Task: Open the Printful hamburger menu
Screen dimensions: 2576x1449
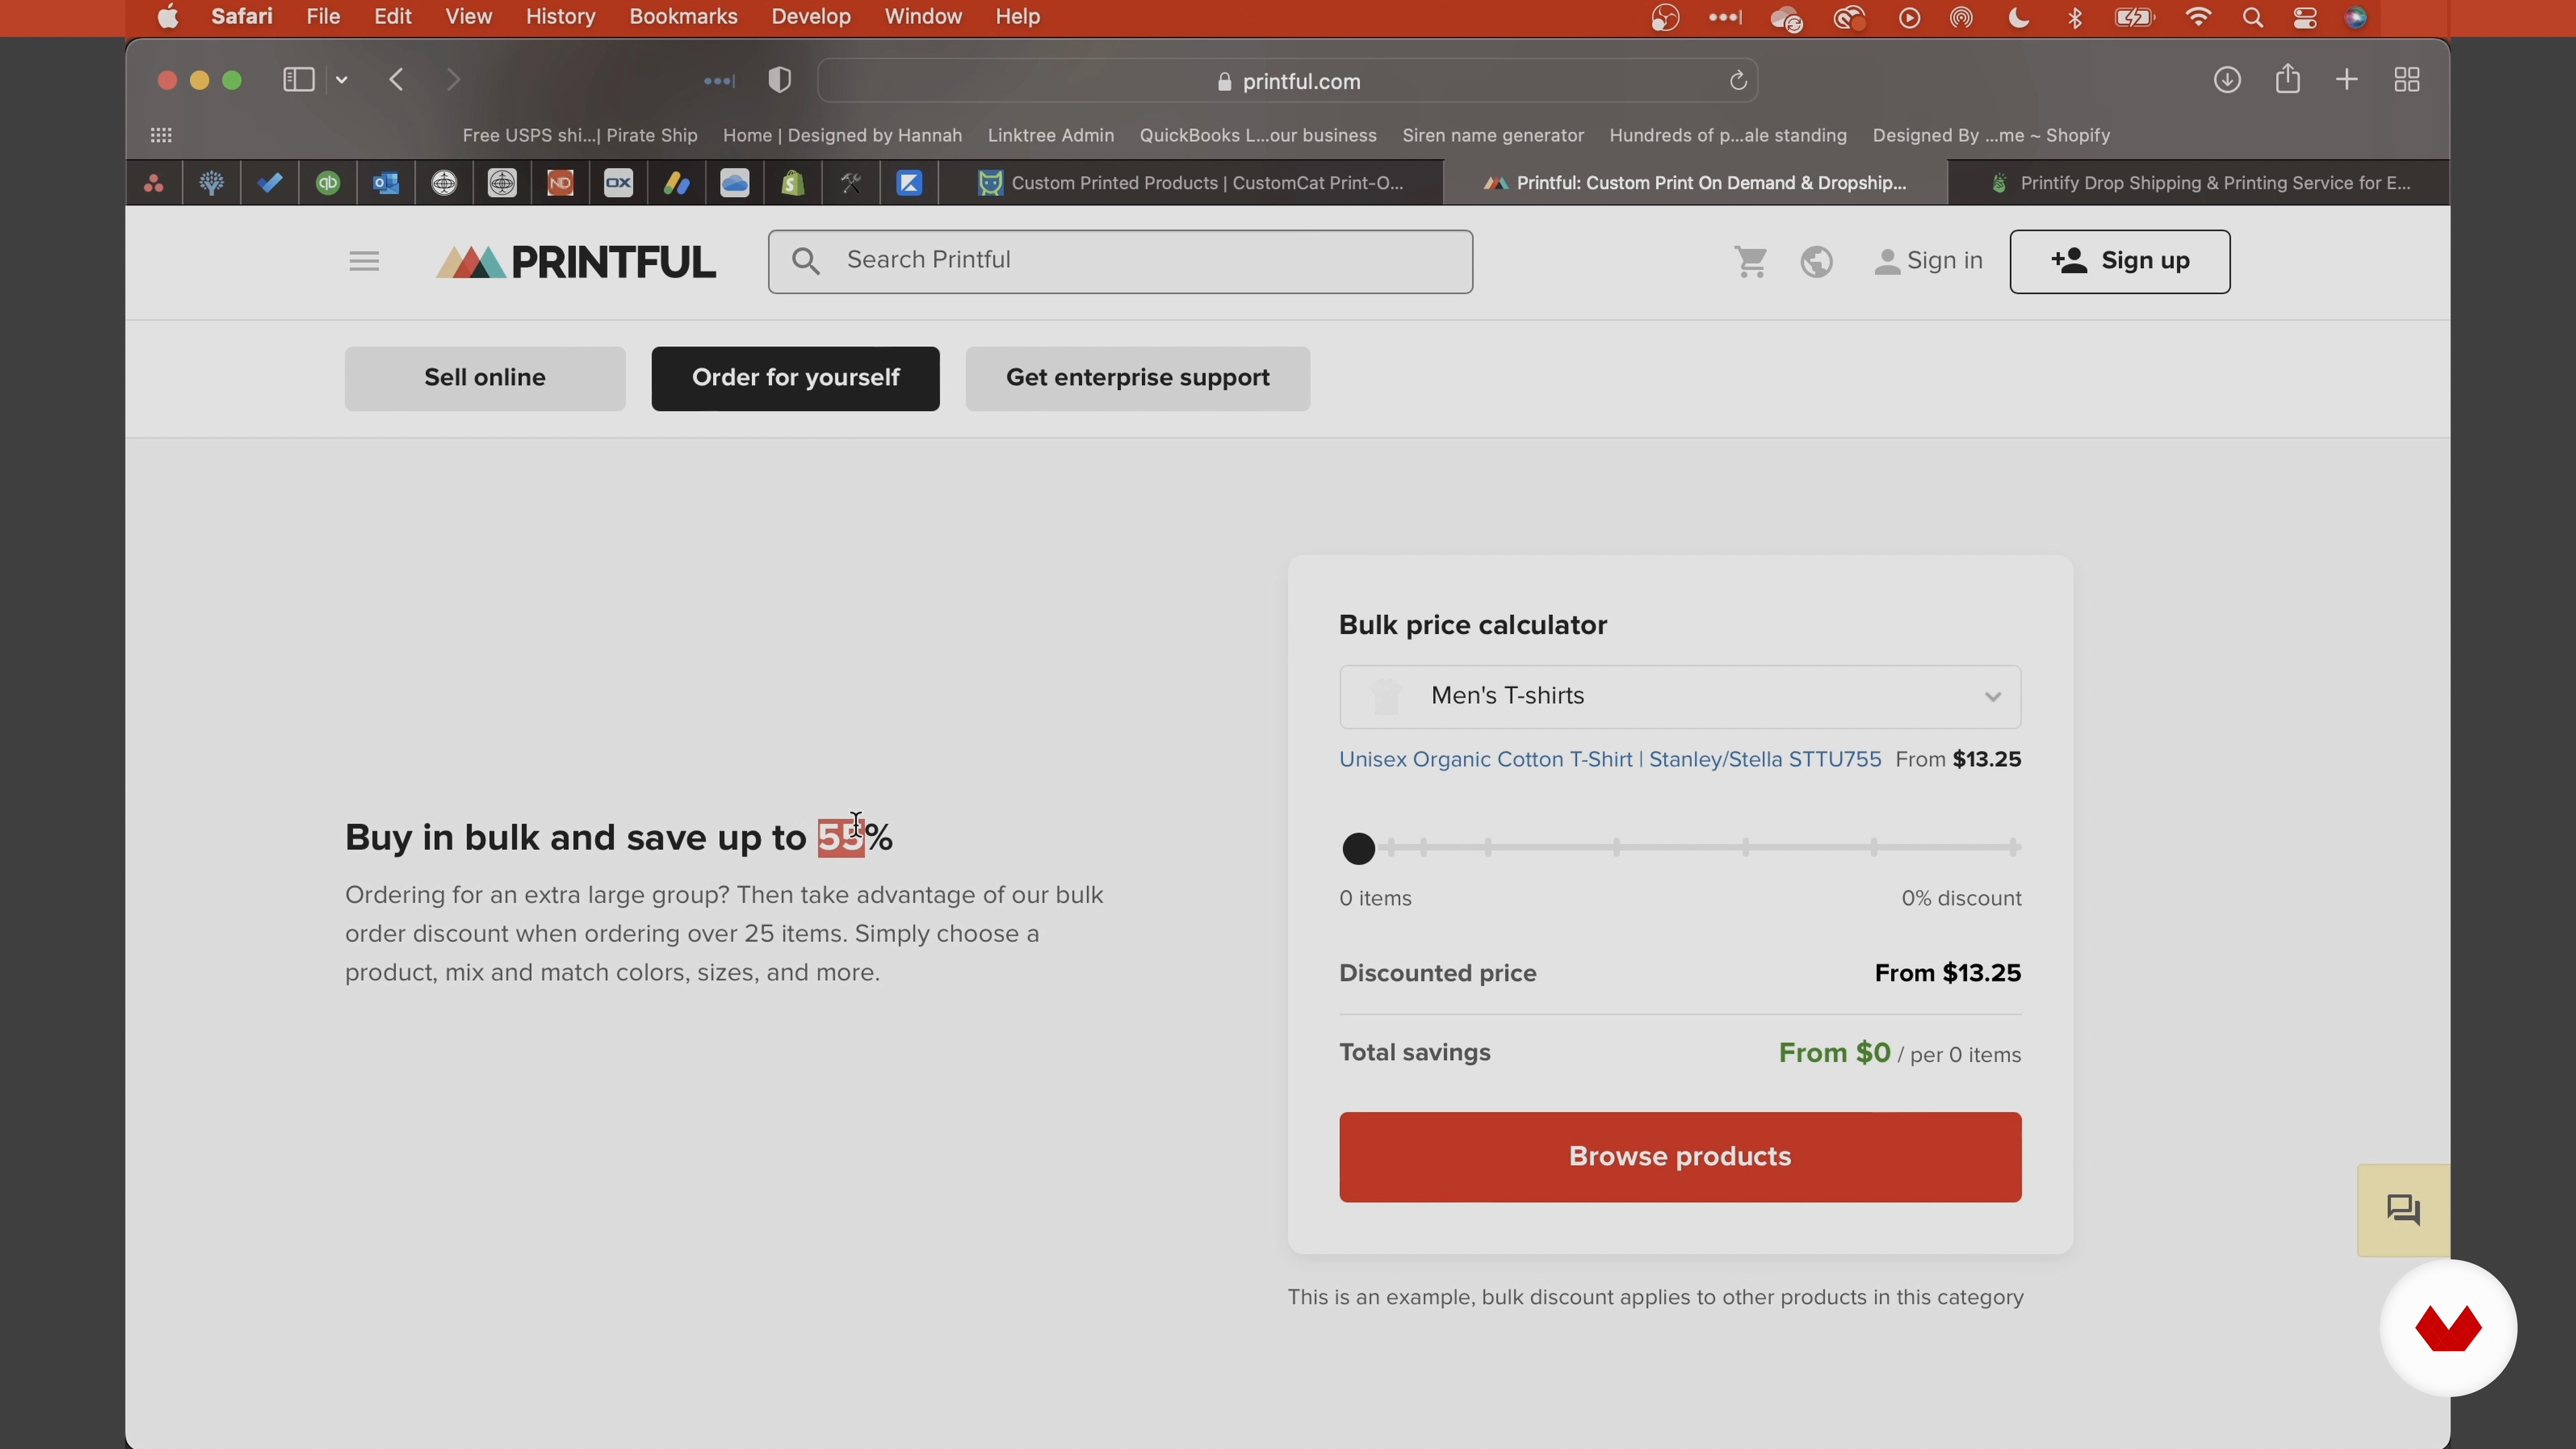Action: coord(364,262)
